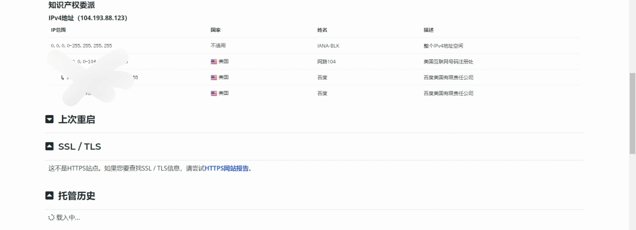
Task: Click the US flag in the last 百度 row
Action: click(x=214, y=93)
